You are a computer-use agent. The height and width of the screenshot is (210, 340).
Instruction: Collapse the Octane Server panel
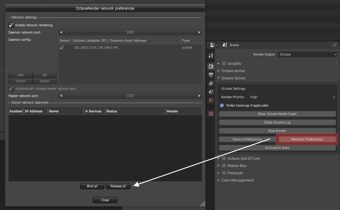coord(219,78)
